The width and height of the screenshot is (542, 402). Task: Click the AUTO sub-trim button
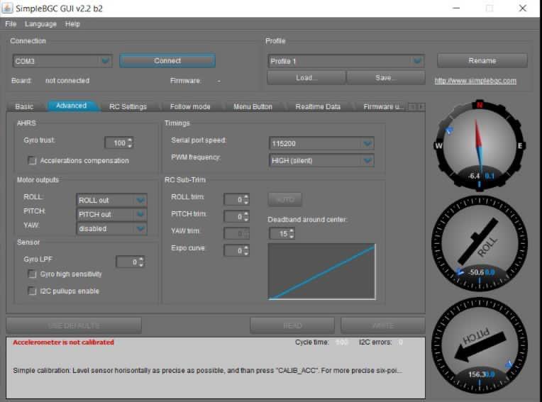pos(285,199)
